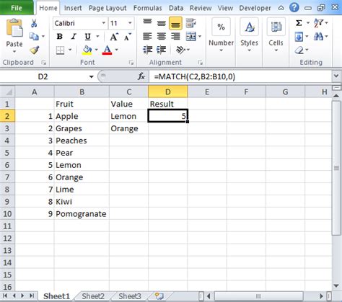Click the Decrease Indent icon

[x=147, y=50]
